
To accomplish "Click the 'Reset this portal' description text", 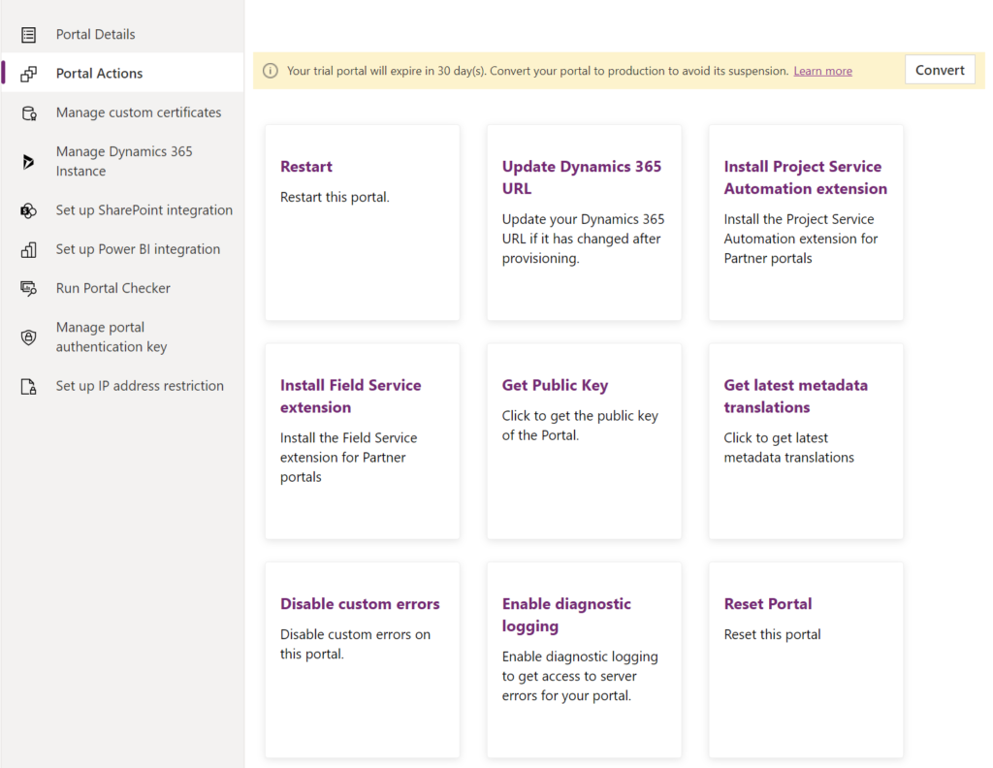I will tap(772, 634).
